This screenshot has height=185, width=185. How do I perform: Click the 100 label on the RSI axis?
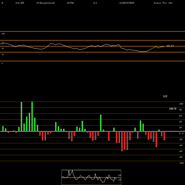(3, 34)
